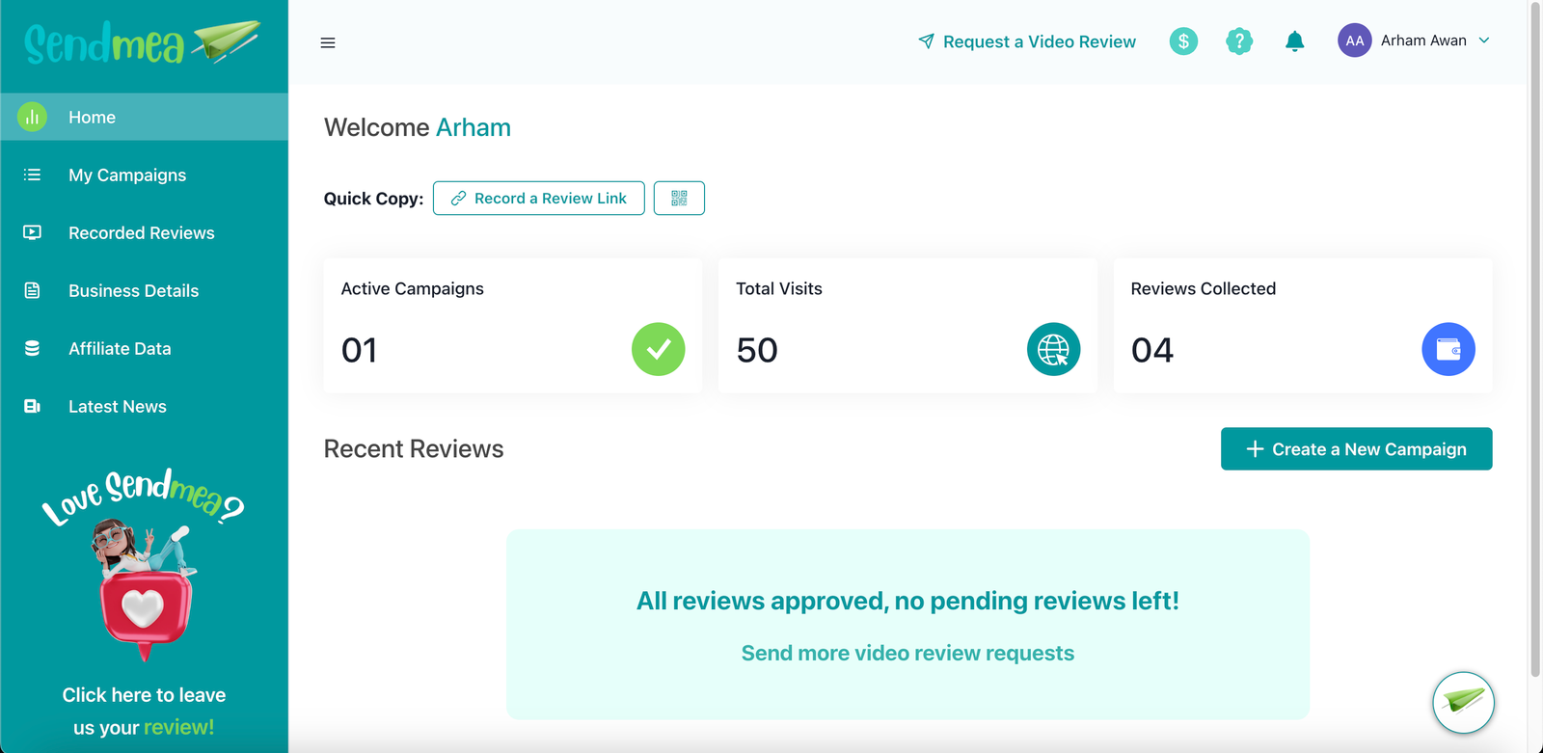Open the dollar sign earnings icon
This screenshot has height=753, width=1543.
(x=1183, y=41)
